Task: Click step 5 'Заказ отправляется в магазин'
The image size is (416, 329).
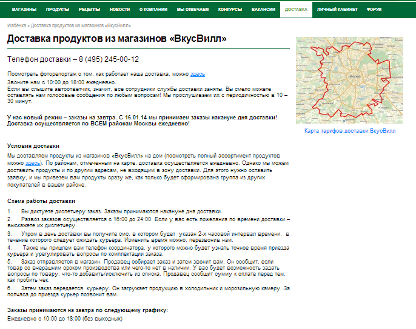Action: coord(147,271)
